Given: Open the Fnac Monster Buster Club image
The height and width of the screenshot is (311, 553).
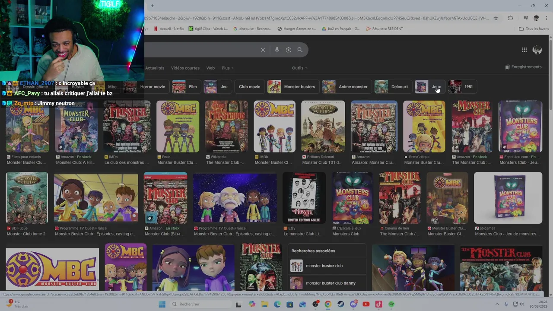Looking at the screenshot, I should click(x=178, y=127).
